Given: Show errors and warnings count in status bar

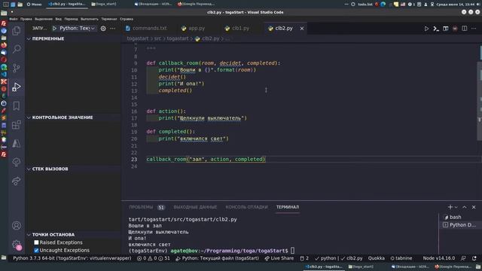Looking at the screenshot, I should pos(153,258).
